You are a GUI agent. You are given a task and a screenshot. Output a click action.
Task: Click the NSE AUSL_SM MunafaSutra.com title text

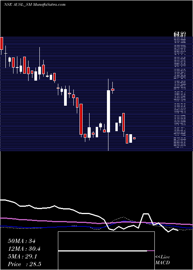[x=34, y=5]
